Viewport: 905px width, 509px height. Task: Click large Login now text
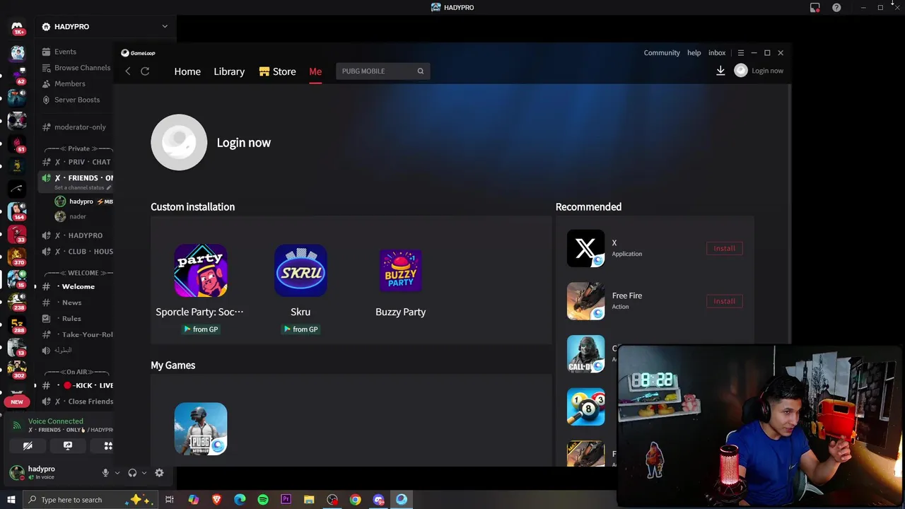(x=244, y=143)
